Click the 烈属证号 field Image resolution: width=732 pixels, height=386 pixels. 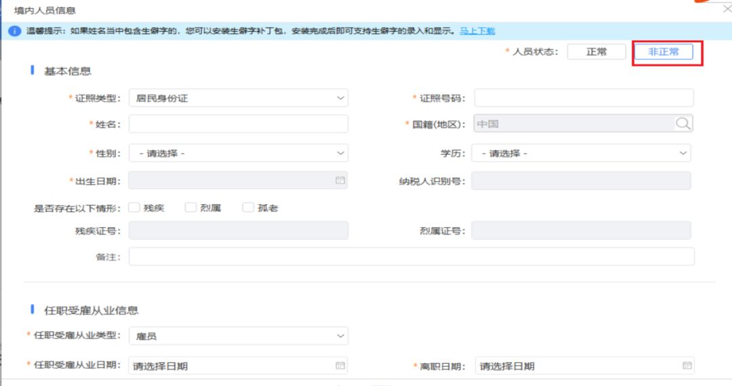pyautogui.click(x=582, y=231)
